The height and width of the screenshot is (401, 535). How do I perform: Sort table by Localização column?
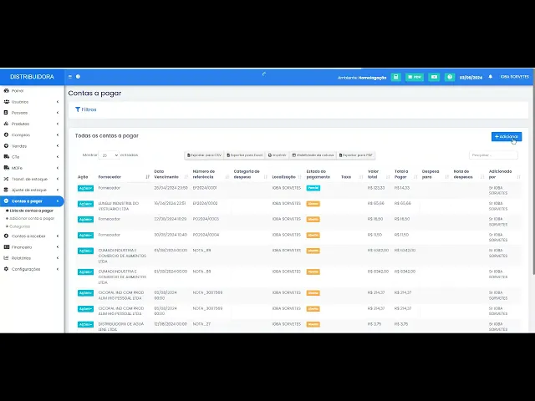pos(287,177)
